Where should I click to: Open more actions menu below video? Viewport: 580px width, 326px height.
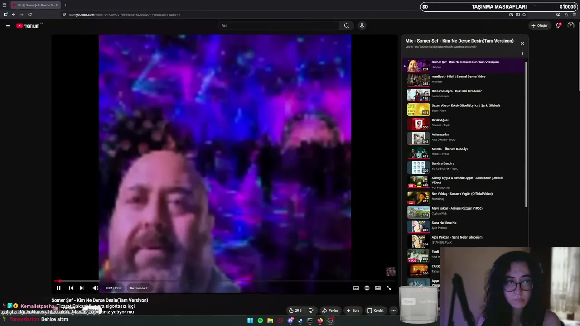tap(393, 311)
